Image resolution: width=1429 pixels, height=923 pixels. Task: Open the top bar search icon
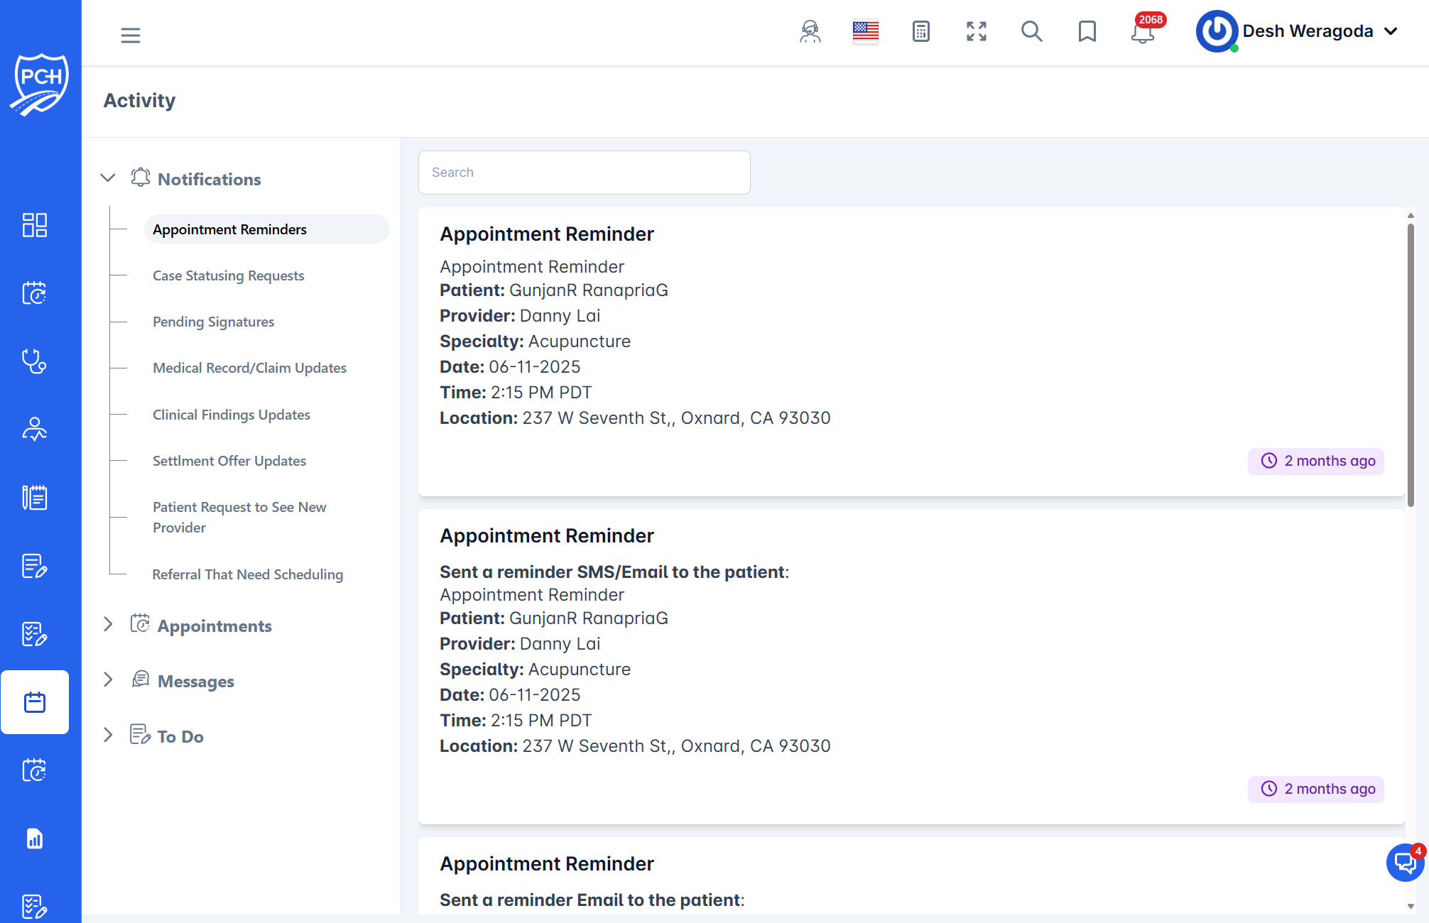(1031, 31)
